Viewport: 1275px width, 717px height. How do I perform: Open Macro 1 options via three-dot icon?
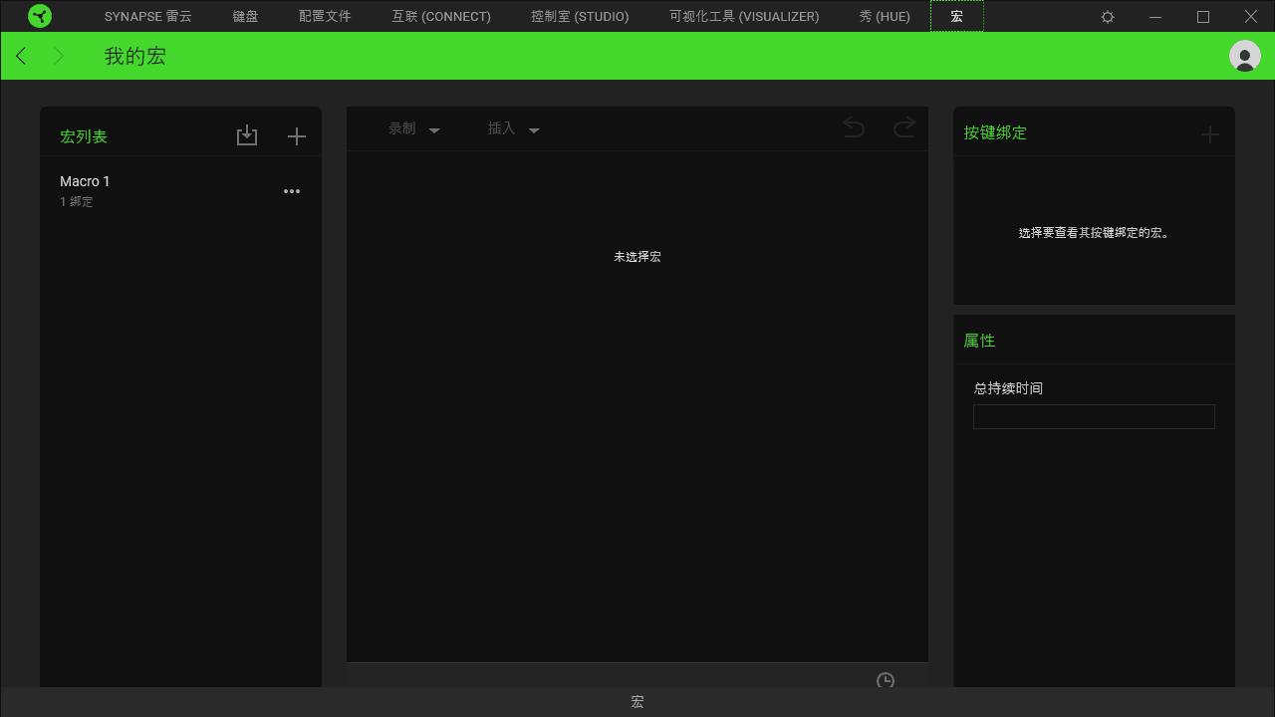(x=292, y=191)
